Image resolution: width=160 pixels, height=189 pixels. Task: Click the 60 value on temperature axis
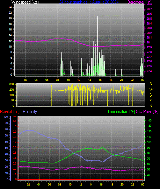pyautogui.click(x=148, y=164)
